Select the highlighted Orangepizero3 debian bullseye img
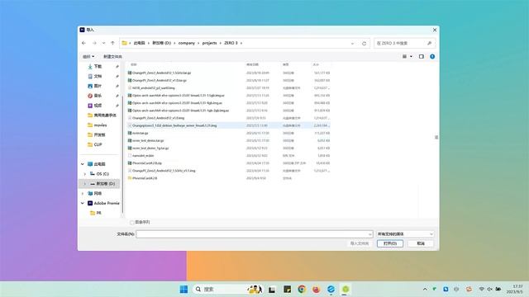The height and width of the screenshot is (297, 529). tap(229, 125)
